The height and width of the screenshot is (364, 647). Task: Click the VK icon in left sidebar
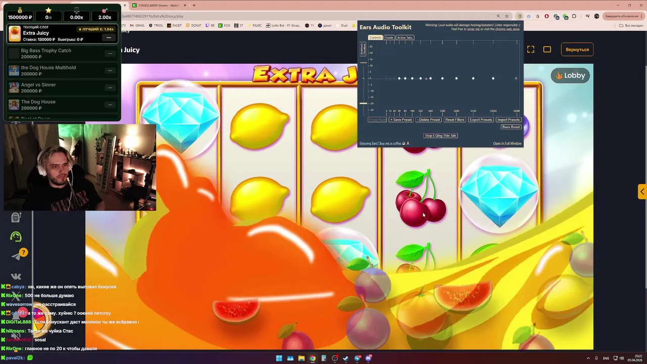16,276
